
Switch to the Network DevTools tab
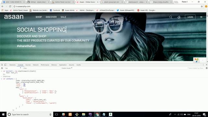point(36,65)
